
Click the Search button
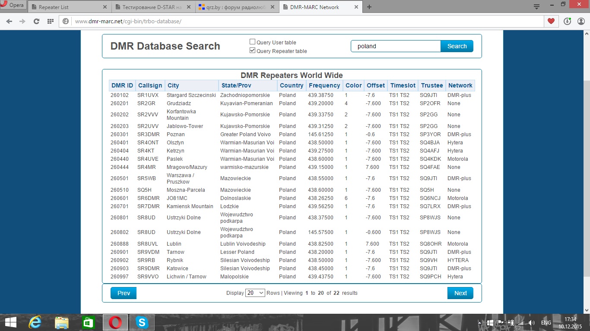tap(457, 46)
